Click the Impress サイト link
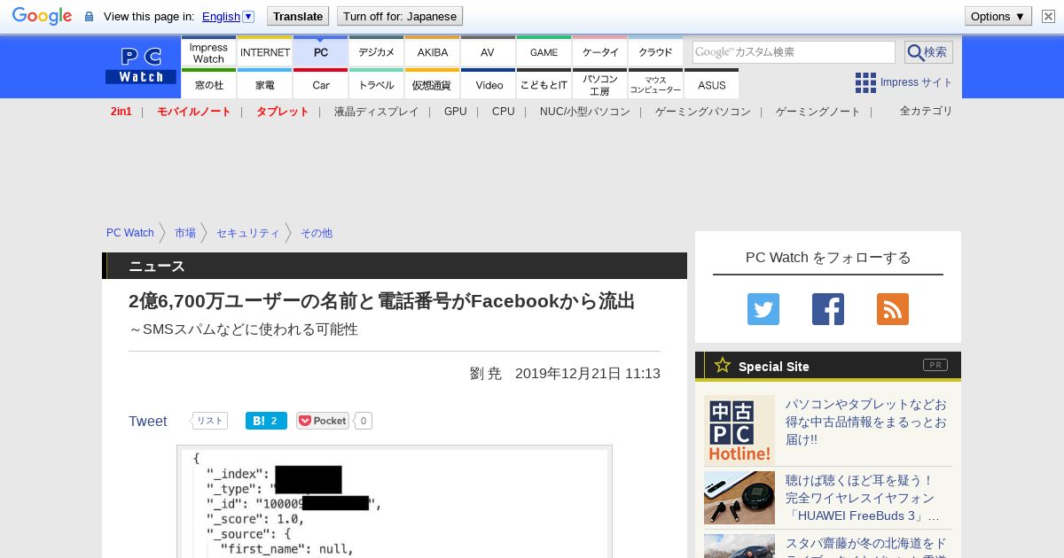1064x558 pixels. (x=916, y=82)
